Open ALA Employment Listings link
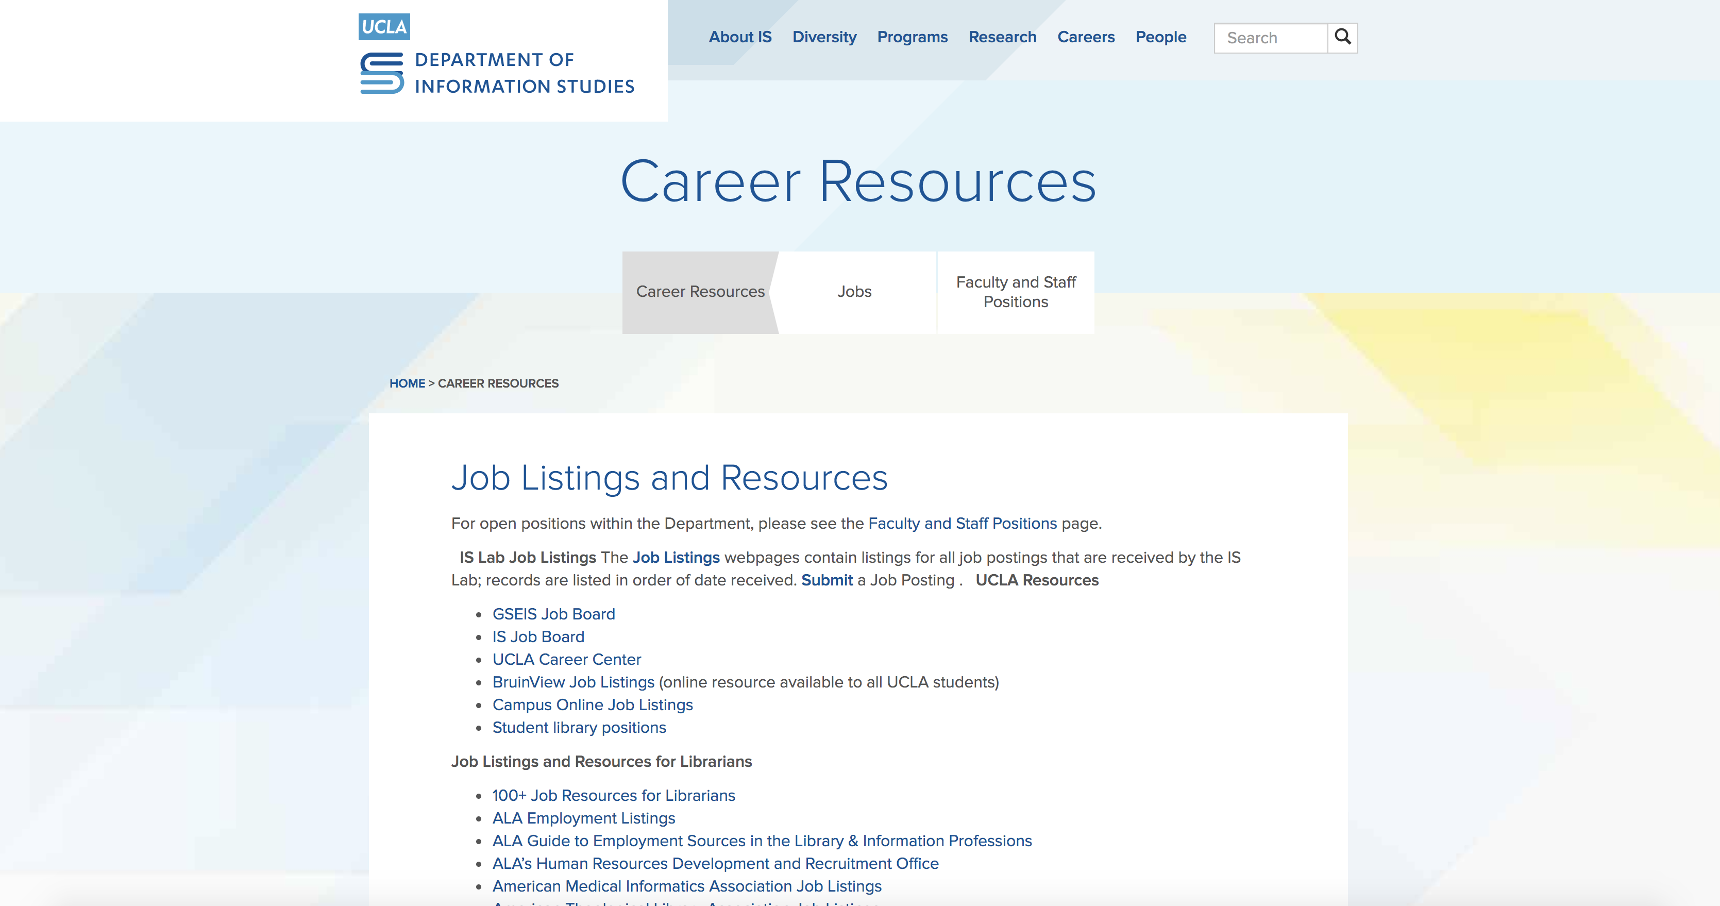This screenshot has height=906, width=1720. coord(584,818)
